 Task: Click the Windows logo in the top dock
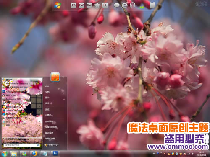pos(58,5)
